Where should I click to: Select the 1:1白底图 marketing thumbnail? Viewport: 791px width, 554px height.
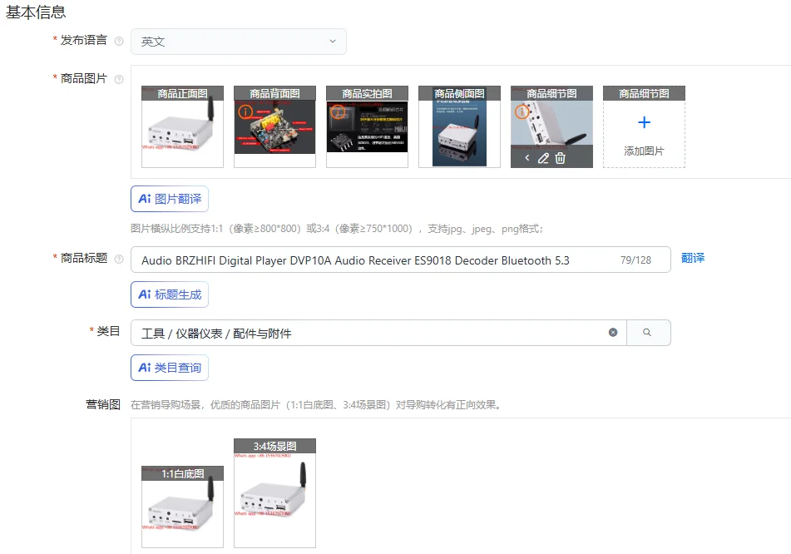click(183, 507)
